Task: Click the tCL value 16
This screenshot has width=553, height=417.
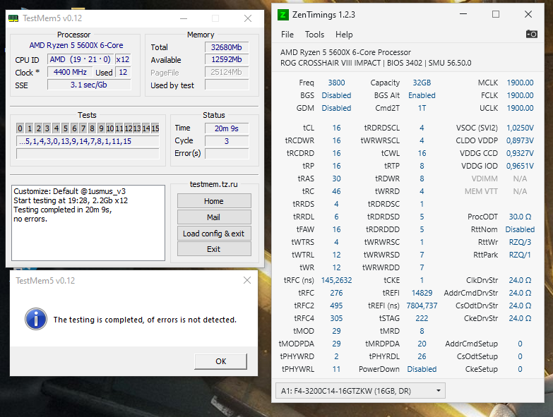Action: pos(336,128)
